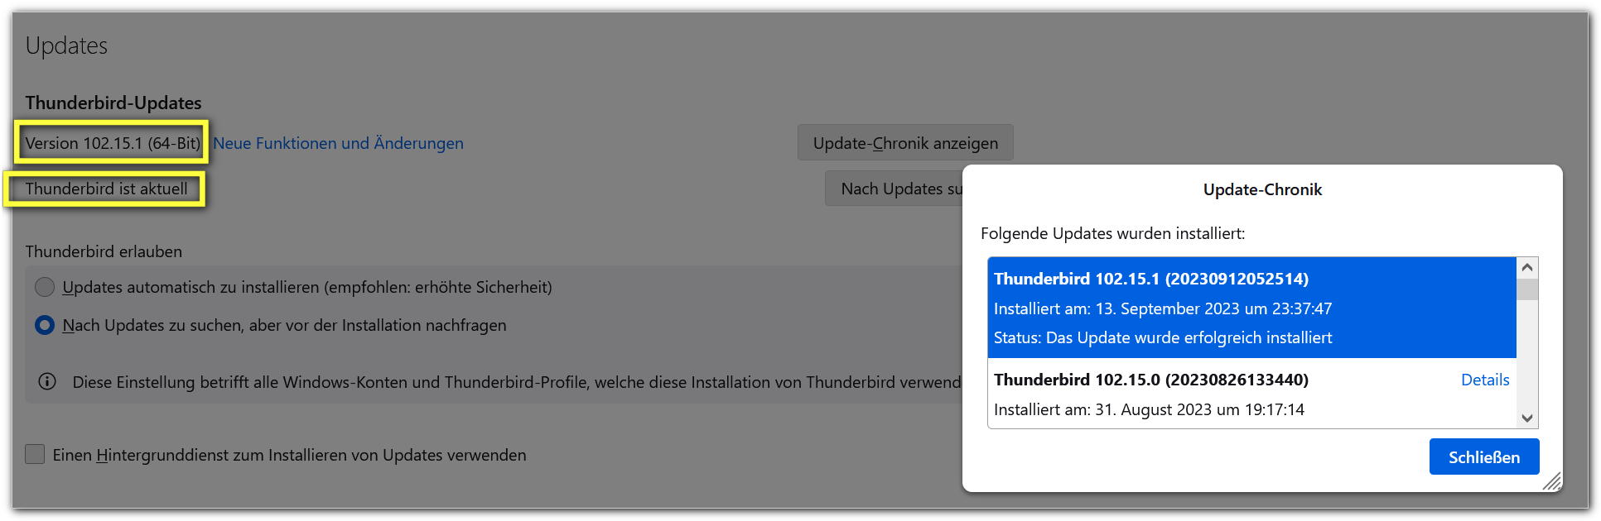1601x521 pixels.
Task: Click the 'Folgende Updates wurden installiert' text
Action: (x=1112, y=233)
